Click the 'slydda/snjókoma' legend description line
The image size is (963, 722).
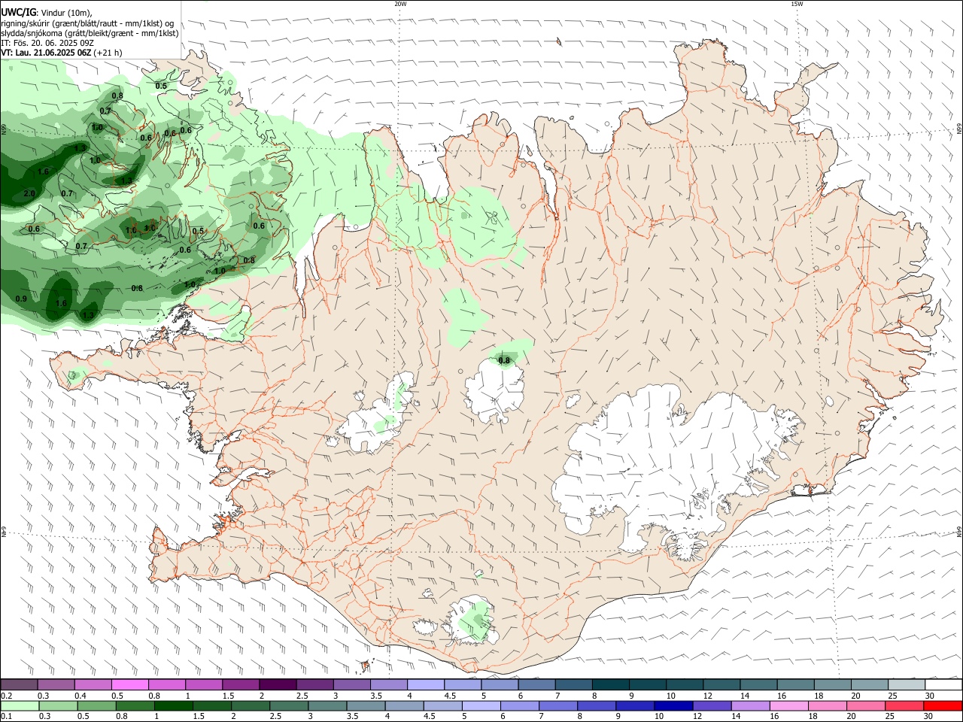pos(90,33)
